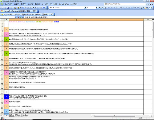Click the Excel icon left of the ファイル menu
This screenshot has width=154, height=120.
coord(2,4)
